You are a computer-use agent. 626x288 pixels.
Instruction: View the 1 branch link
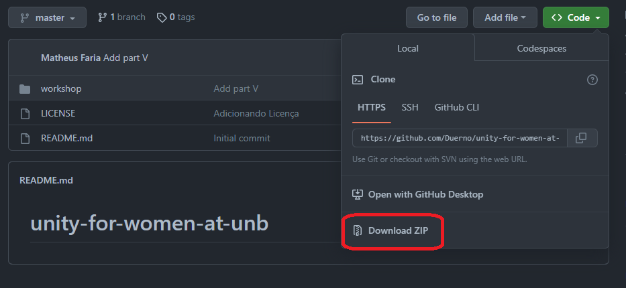[121, 17]
